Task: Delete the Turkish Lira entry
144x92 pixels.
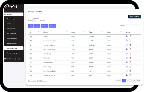Action: click(130, 54)
